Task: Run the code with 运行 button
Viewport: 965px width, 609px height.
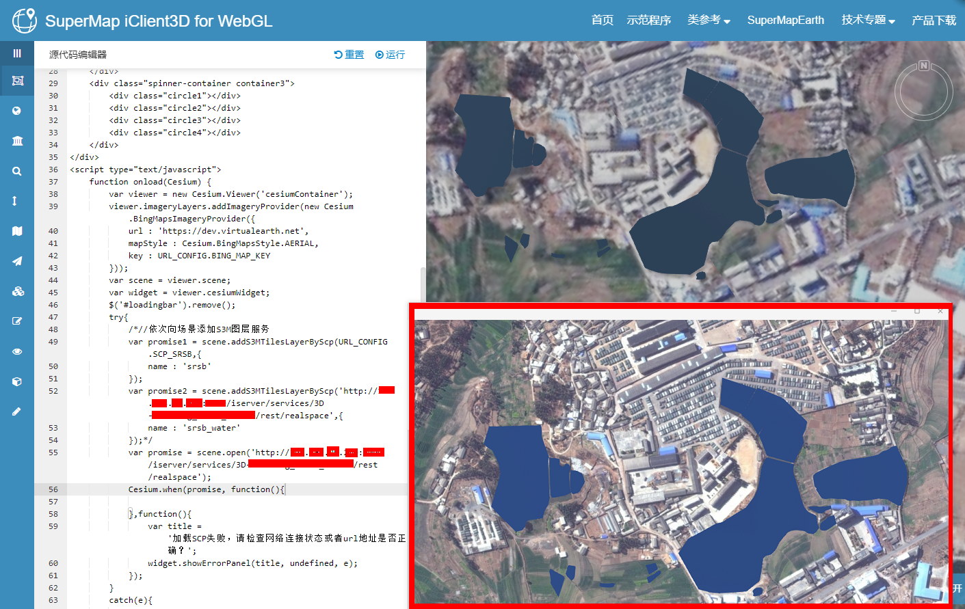Action: (390, 55)
